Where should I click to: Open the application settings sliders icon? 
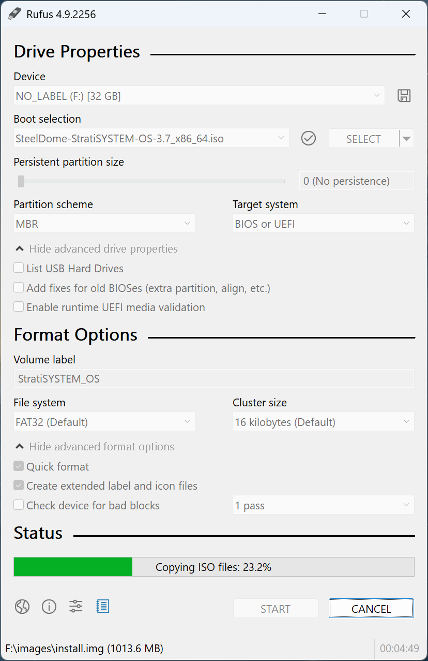tap(76, 607)
